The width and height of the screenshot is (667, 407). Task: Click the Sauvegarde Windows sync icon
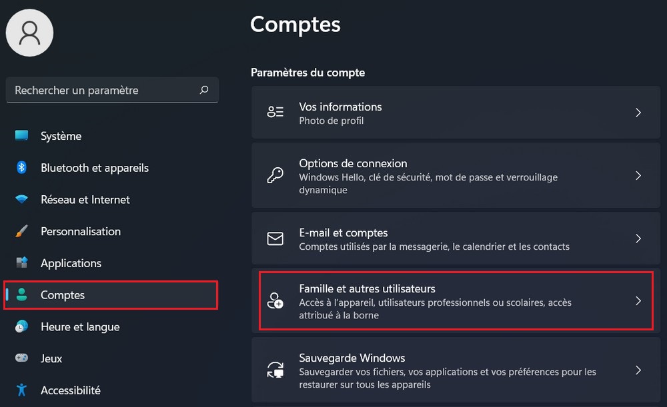pos(275,370)
